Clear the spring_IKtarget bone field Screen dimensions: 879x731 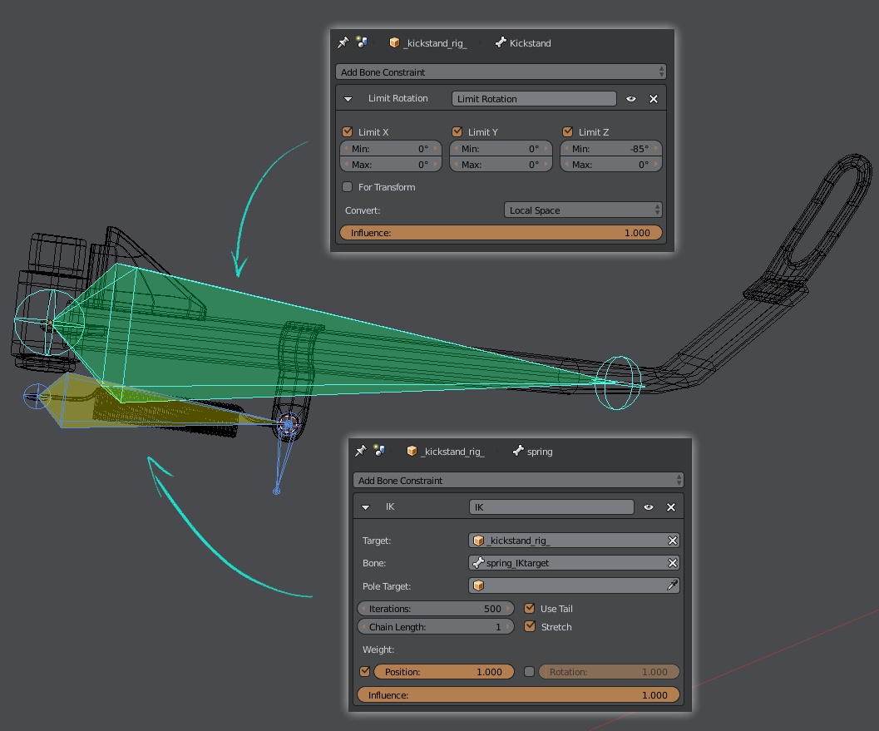673,563
